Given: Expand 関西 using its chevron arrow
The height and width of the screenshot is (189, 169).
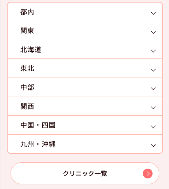Looking at the screenshot, I should point(153,108).
